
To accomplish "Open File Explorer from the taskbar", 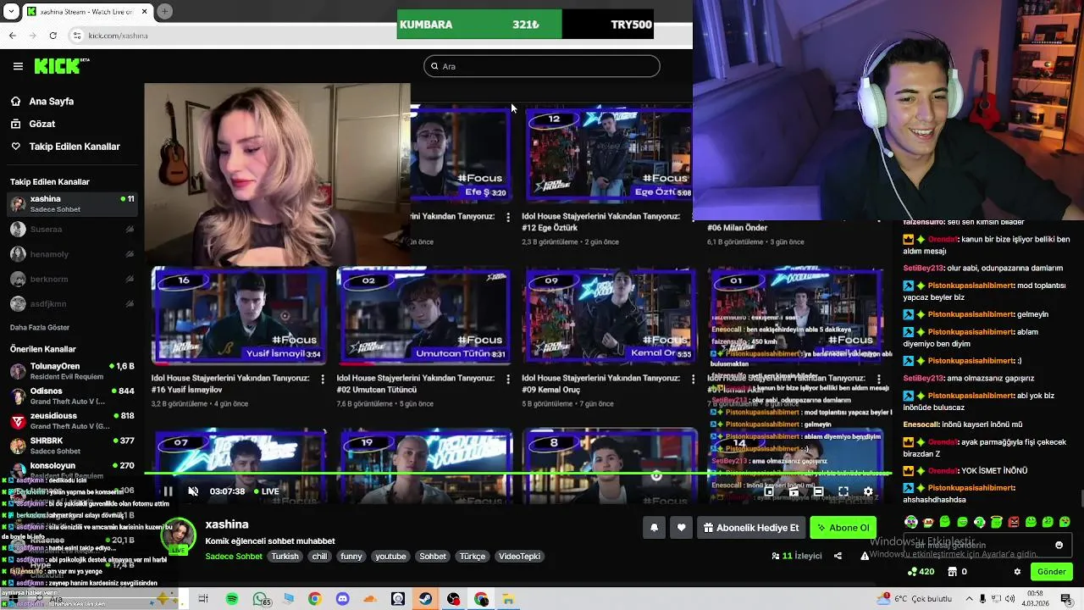I will pyautogui.click(x=508, y=599).
